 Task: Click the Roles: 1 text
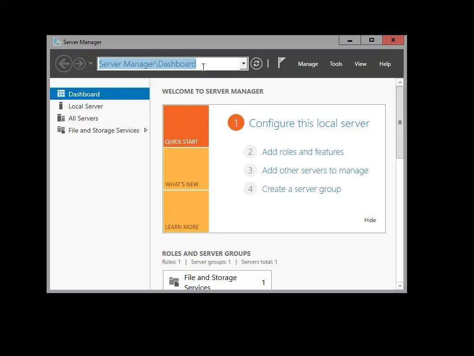(171, 262)
